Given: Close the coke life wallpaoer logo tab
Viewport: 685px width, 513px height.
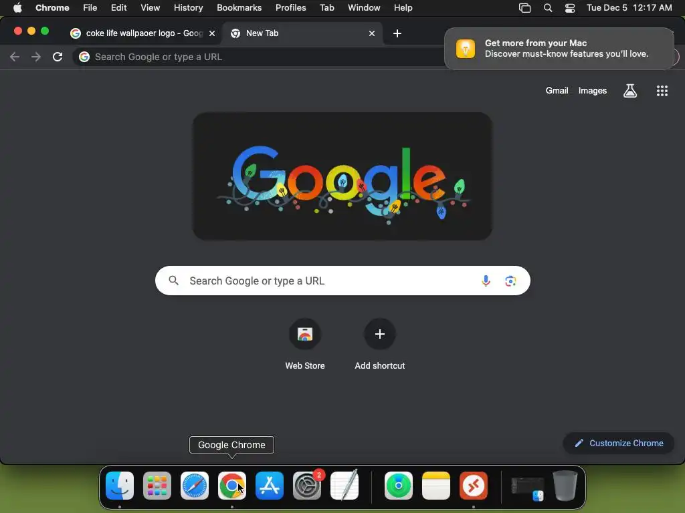Looking at the screenshot, I should click(x=212, y=33).
